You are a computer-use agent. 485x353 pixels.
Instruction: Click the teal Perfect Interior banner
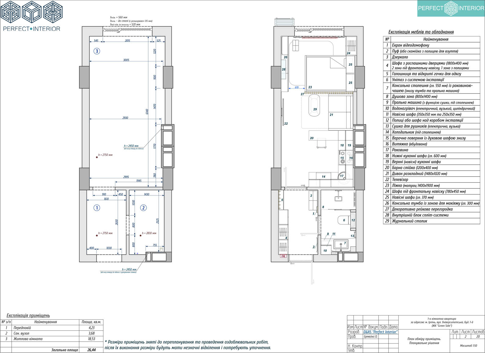click(x=451, y=8)
